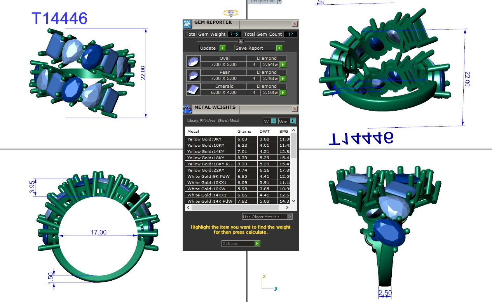Click green arrow next to 2.64tw
492x302 pixels.
click(283, 65)
